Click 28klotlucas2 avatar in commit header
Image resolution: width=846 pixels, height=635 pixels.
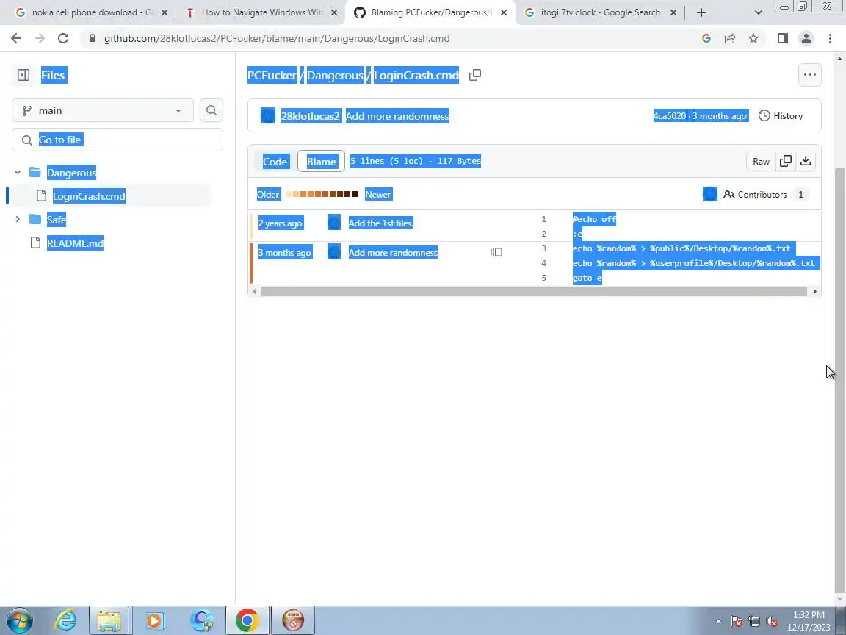[267, 115]
